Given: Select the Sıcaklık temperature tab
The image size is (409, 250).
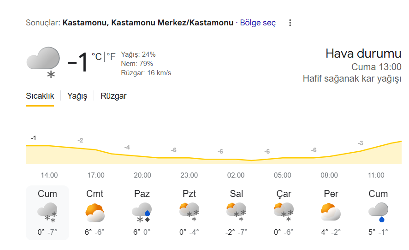Looking at the screenshot, I should point(40,96).
